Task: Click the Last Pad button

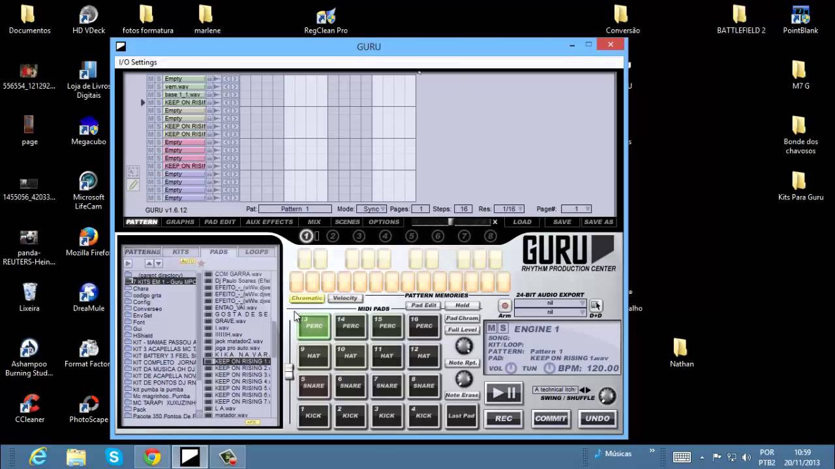Action: (461, 416)
